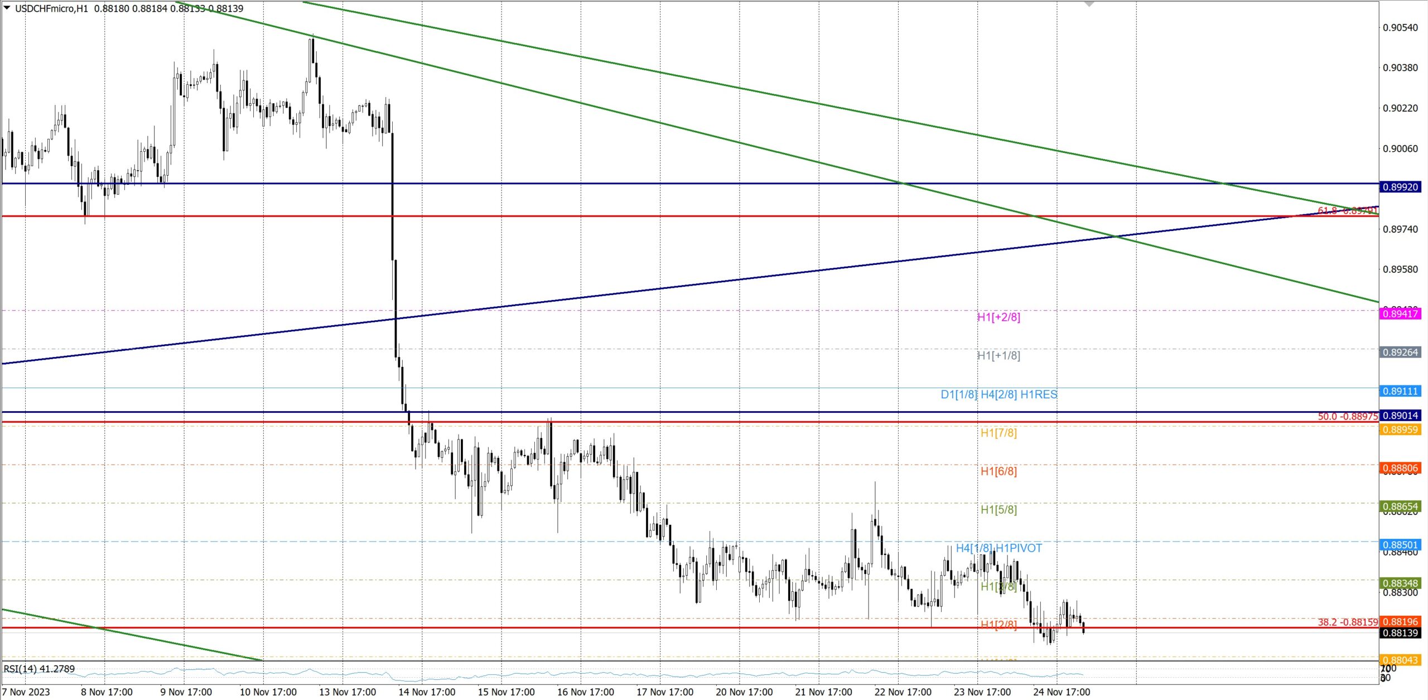Click the 0.89920 navy price tag

click(x=1400, y=187)
